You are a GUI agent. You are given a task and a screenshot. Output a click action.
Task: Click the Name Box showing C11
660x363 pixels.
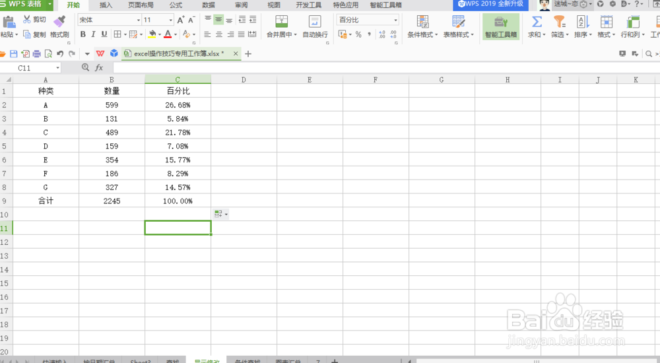(x=30, y=68)
